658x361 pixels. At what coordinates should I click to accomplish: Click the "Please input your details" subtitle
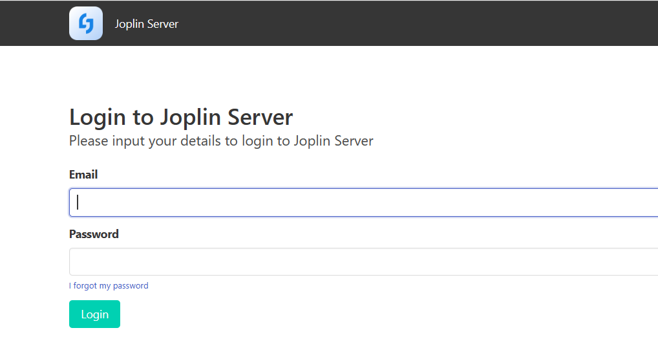coord(221,141)
